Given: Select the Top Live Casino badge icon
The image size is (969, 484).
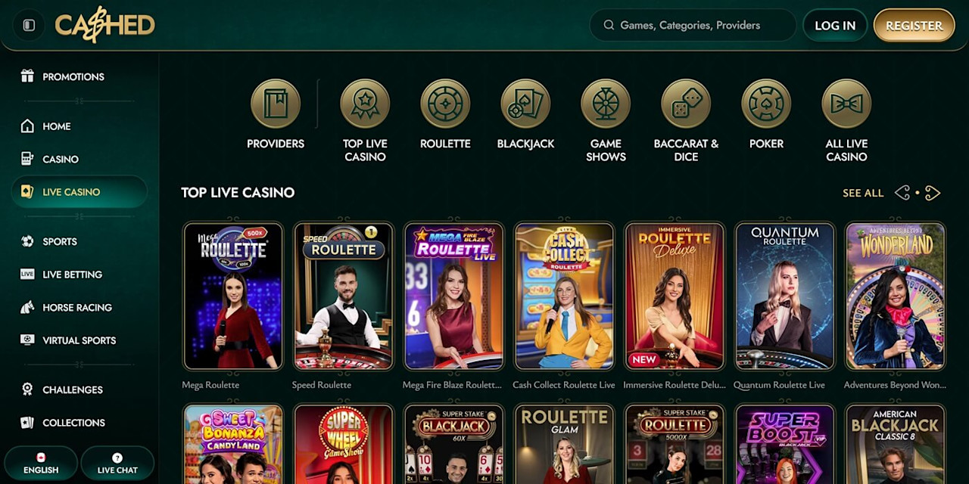Looking at the screenshot, I should tap(365, 104).
